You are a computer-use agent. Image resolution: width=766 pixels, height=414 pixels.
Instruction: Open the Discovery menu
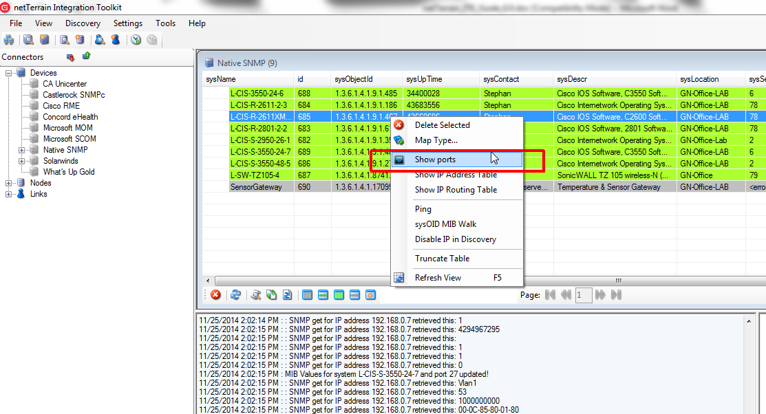83,23
